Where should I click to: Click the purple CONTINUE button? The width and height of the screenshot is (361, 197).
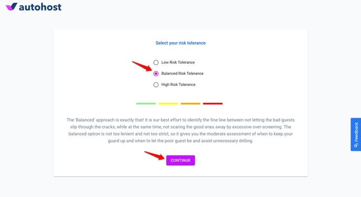point(181,160)
